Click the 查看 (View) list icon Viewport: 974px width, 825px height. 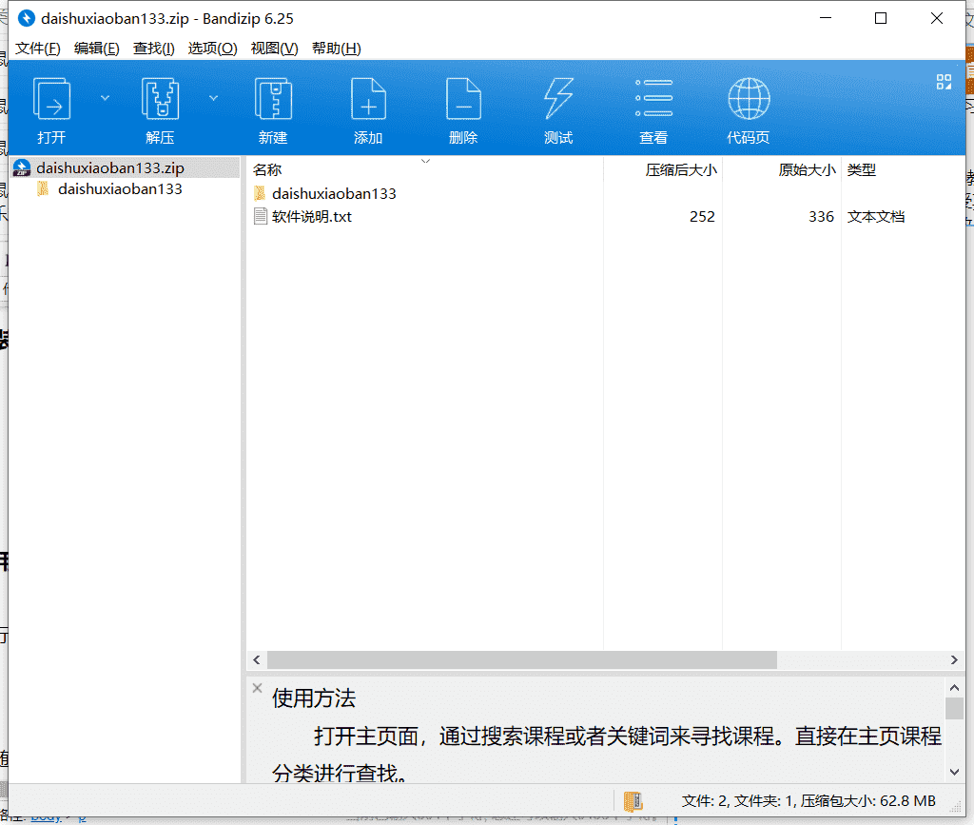coord(653,98)
